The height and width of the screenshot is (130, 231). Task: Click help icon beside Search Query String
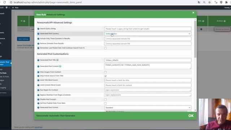pyautogui.click(x=38, y=29)
